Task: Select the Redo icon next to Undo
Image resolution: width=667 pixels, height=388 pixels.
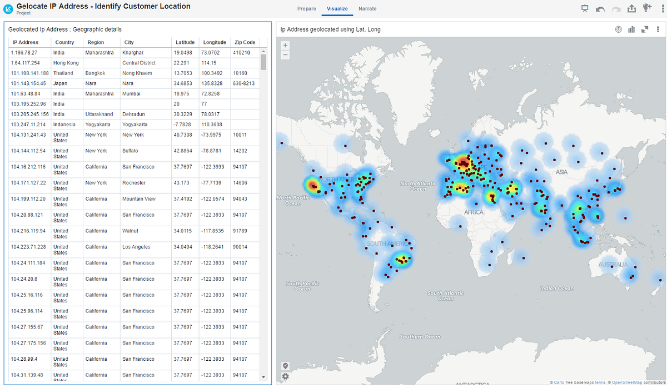Action: click(x=615, y=8)
